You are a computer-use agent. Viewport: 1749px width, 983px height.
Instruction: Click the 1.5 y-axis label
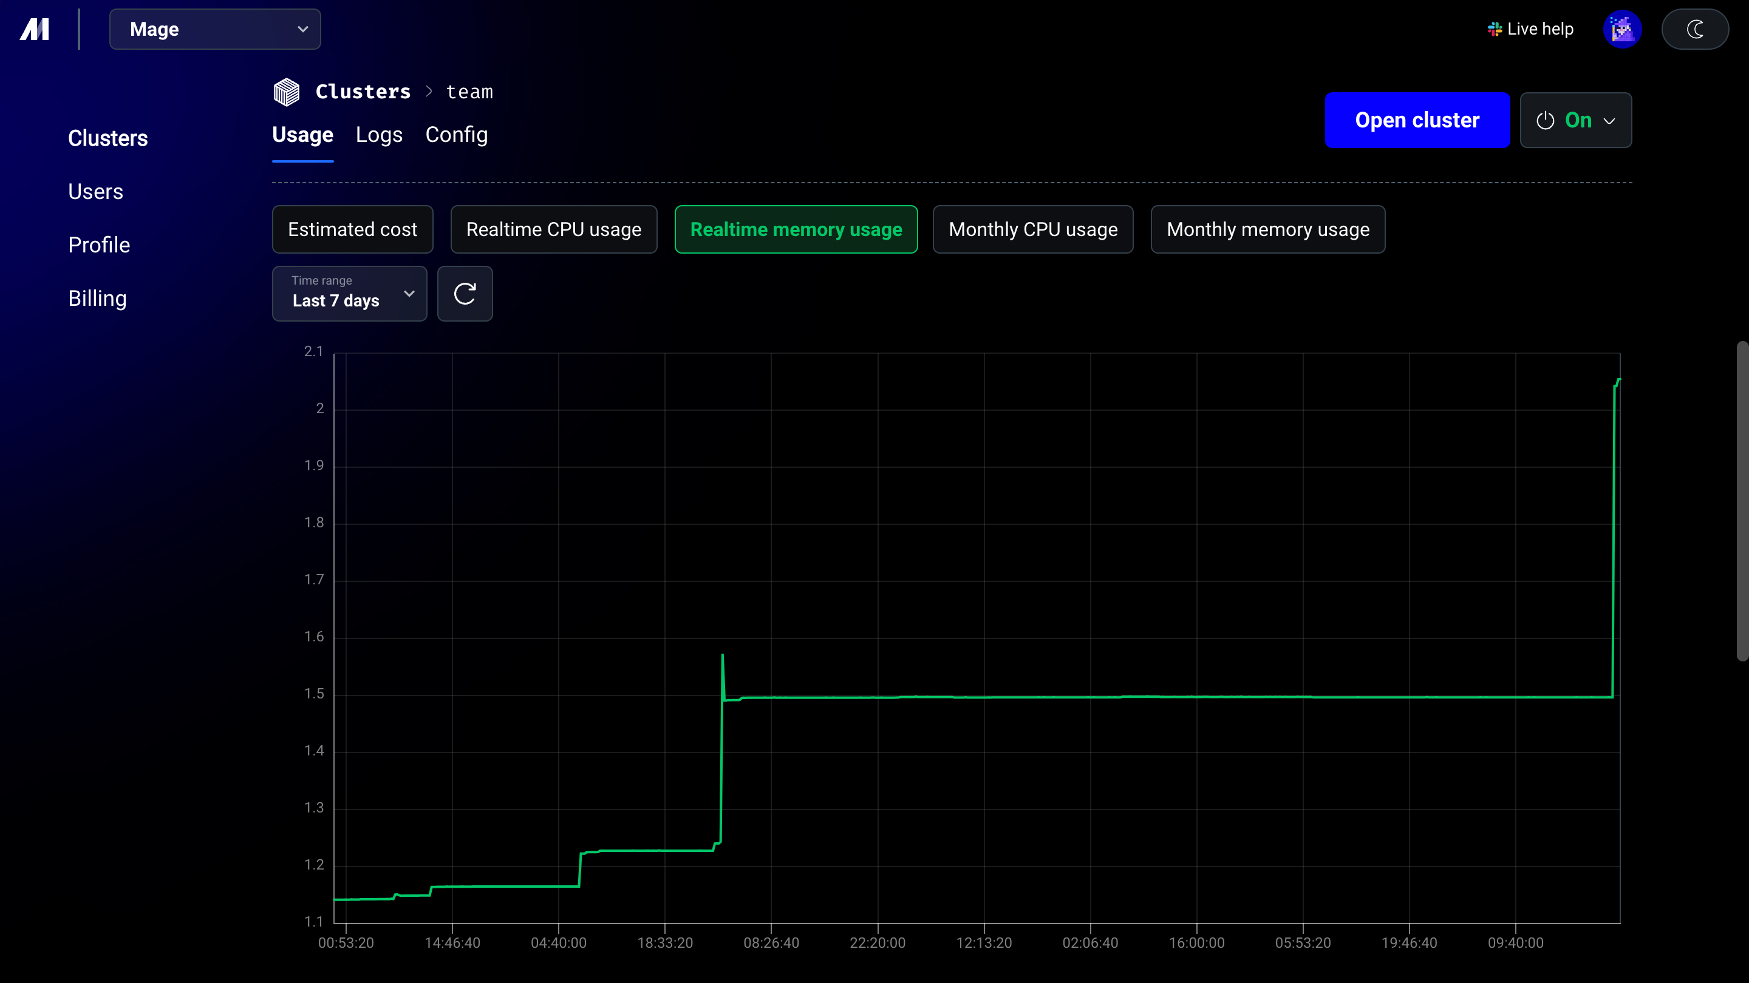tap(314, 694)
